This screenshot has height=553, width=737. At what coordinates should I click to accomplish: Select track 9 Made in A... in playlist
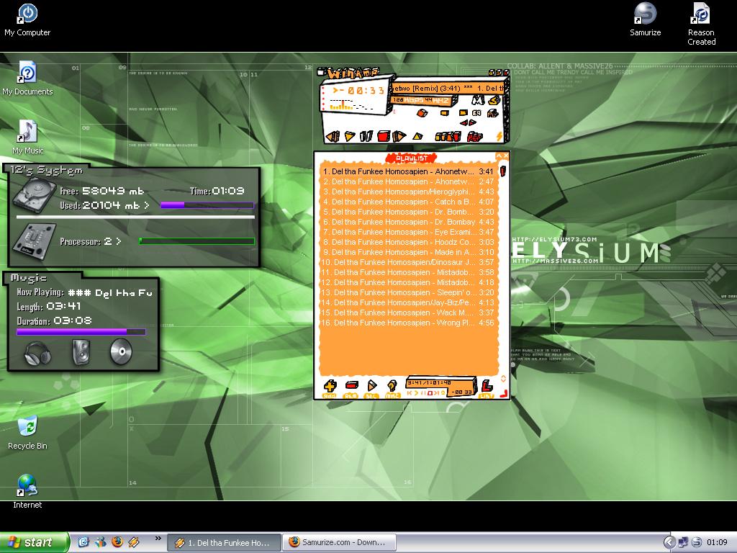(408, 253)
